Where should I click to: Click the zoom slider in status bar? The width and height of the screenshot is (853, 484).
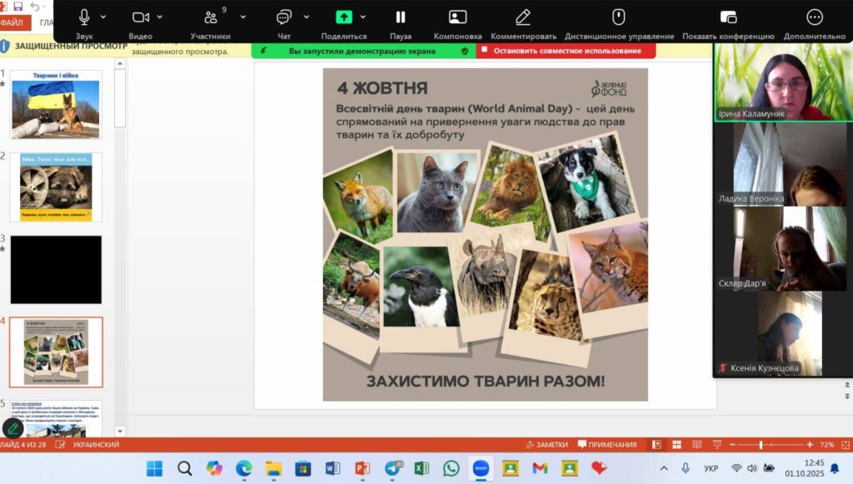pyautogui.click(x=761, y=445)
